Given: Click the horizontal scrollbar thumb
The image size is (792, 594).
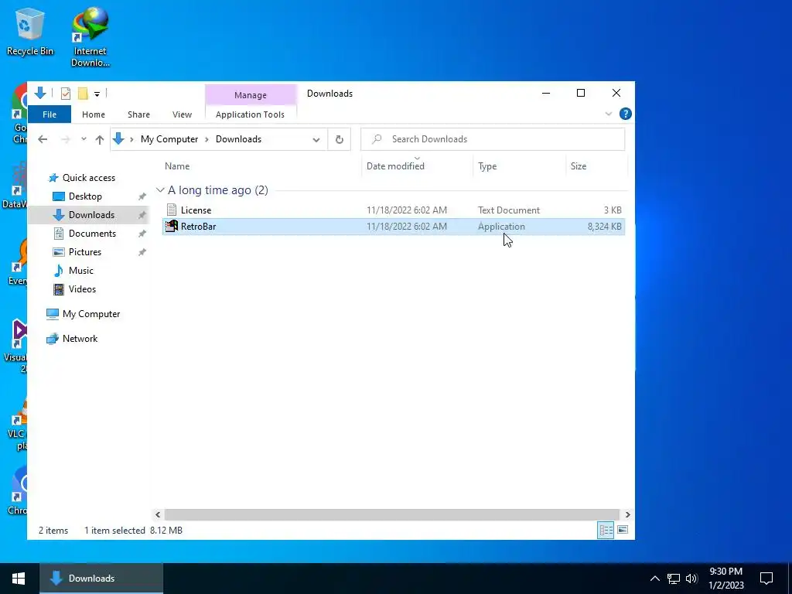Looking at the screenshot, I should click(392, 514).
